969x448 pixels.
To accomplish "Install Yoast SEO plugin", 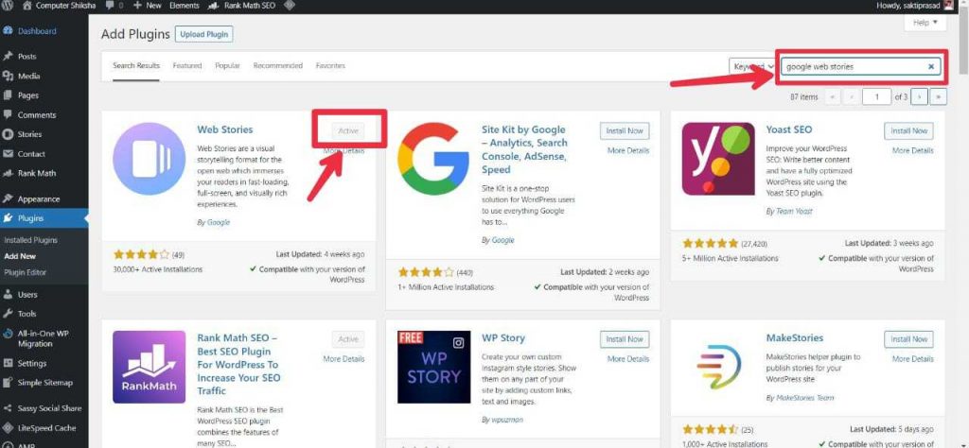I will pos(908,130).
